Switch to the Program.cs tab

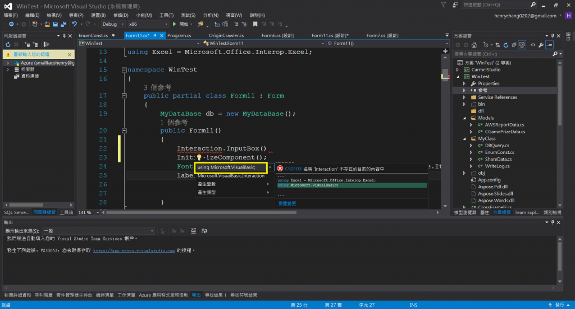[179, 35]
